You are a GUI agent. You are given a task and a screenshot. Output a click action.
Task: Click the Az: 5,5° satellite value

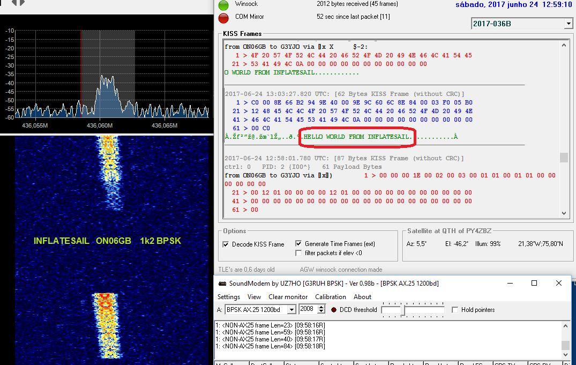point(416,244)
